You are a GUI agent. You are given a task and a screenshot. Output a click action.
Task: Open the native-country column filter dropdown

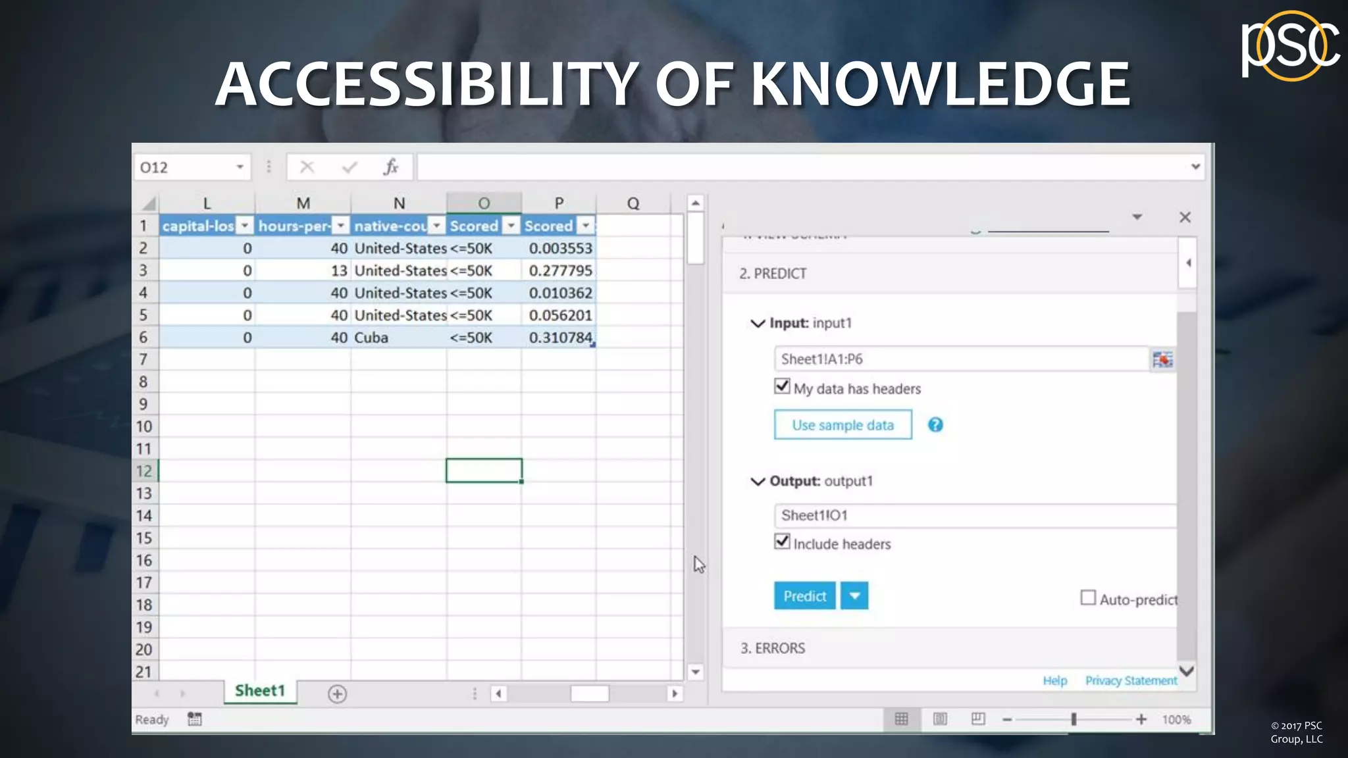(x=436, y=226)
